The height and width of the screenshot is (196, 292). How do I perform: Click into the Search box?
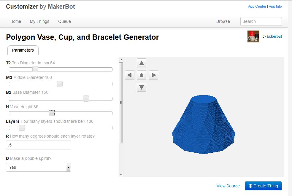point(261,21)
